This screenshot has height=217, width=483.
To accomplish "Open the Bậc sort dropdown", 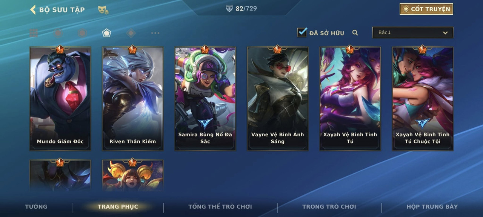I will pos(413,32).
